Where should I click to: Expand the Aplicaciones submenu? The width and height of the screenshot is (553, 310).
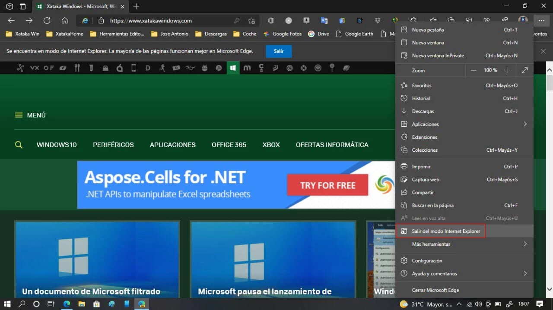coord(525,124)
